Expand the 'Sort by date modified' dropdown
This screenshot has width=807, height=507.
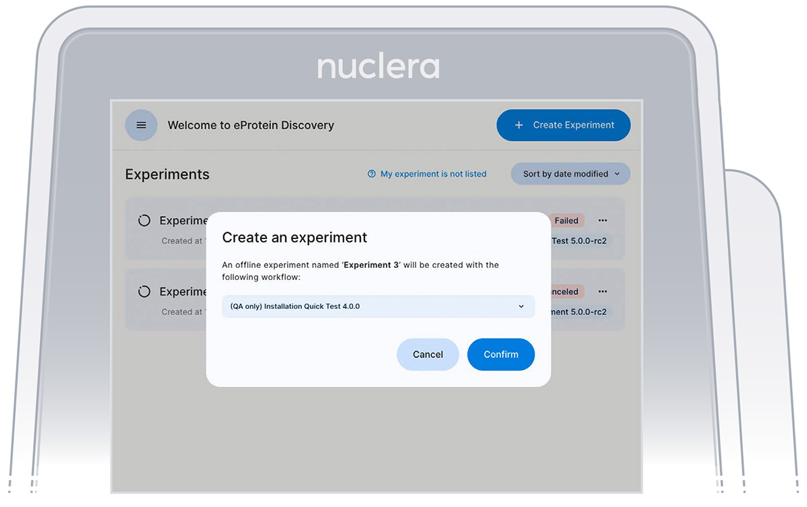(x=571, y=174)
